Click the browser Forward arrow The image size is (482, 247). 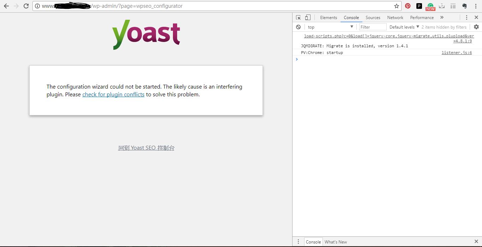pyautogui.click(x=16, y=6)
